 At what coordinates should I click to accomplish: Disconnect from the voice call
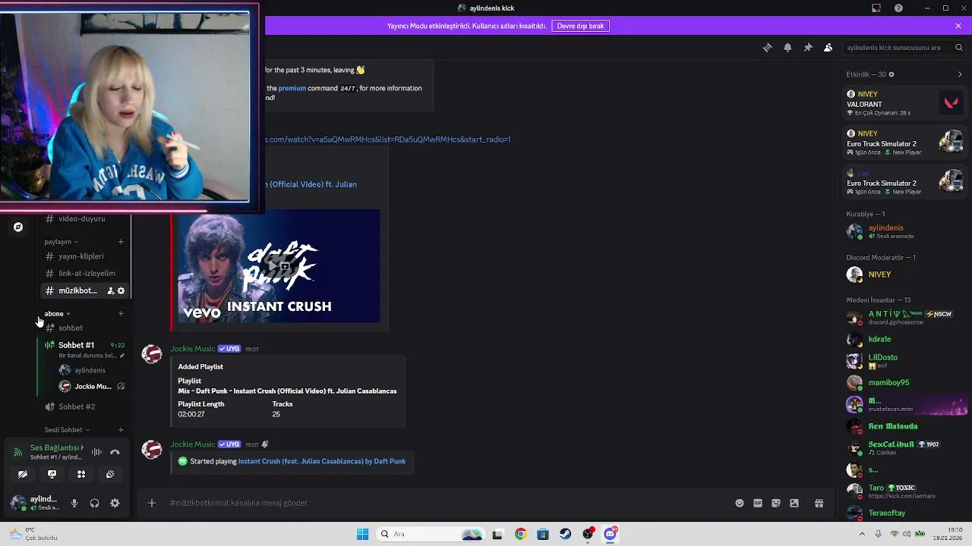(x=115, y=452)
